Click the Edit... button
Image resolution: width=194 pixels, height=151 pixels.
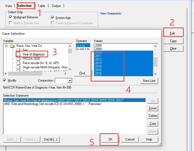(x=173, y=33)
